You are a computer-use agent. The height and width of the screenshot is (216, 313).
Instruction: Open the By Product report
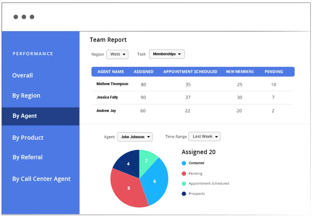[x=28, y=137]
